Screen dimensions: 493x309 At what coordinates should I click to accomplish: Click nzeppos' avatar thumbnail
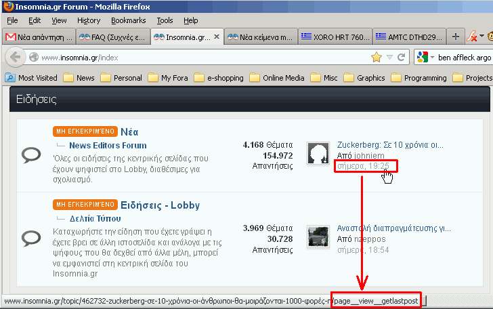(x=318, y=236)
